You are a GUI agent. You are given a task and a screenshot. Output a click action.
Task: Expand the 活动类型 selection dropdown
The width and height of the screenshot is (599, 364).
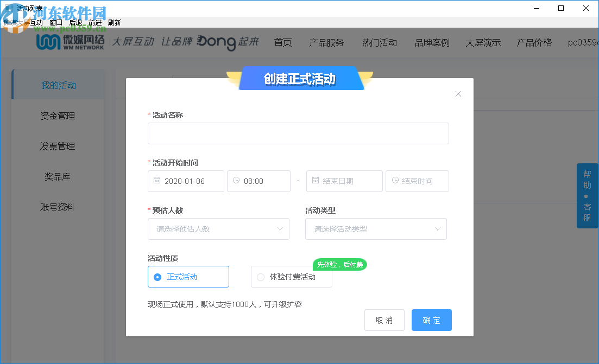pos(376,229)
